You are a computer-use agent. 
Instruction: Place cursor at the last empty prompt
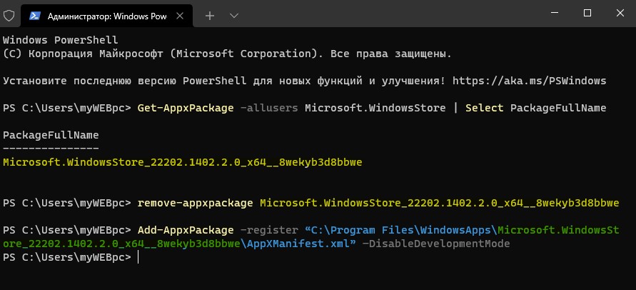point(138,258)
